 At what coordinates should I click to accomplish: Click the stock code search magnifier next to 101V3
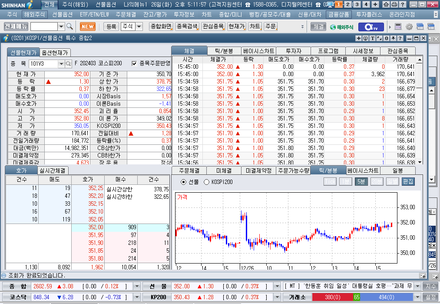click(x=68, y=64)
